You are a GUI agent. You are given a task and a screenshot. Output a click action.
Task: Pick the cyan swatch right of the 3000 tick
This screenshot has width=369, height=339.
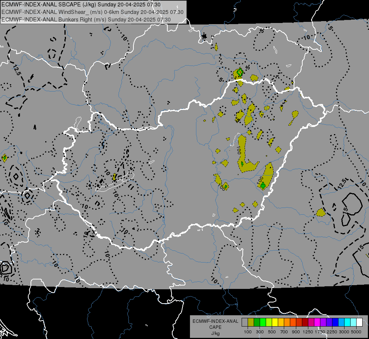coord(348,322)
